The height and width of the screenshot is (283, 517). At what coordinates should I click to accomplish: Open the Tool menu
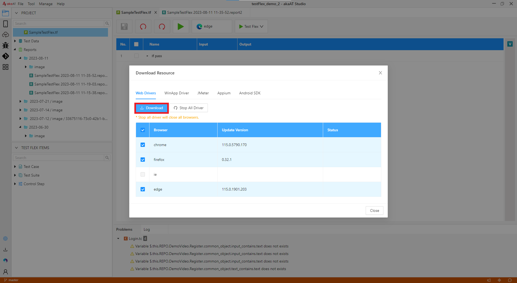(31, 4)
